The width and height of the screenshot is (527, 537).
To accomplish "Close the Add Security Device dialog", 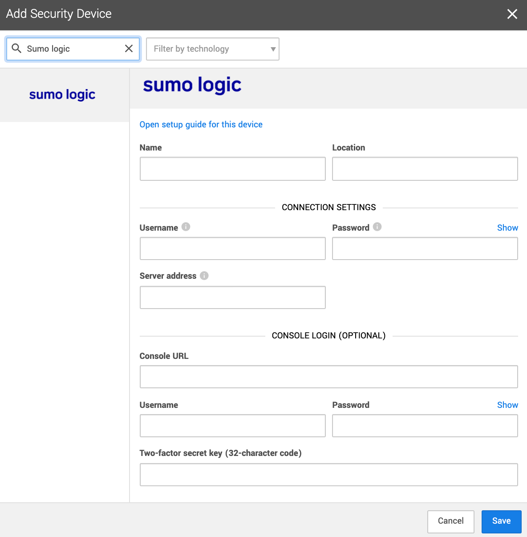I will pyautogui.click(x=512, y=14).
